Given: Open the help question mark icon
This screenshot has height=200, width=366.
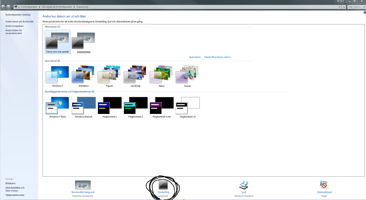Looking at the screenshot, I should pyautogui.click(x=364, y=13).
